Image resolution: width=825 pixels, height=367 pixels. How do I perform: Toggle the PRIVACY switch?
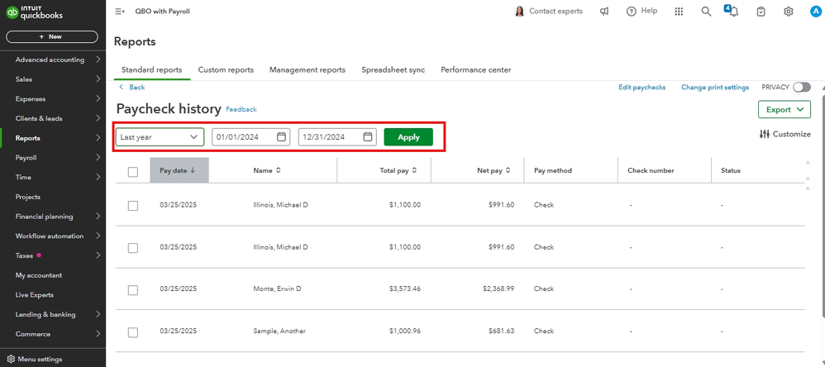pos(801,87)
